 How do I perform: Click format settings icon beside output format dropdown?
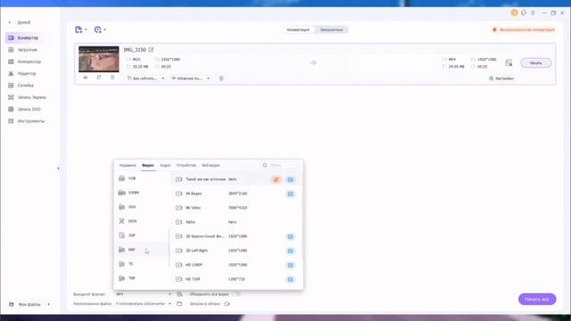179,294
